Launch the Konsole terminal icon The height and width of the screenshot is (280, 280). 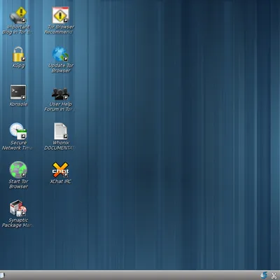pos(18,92)
